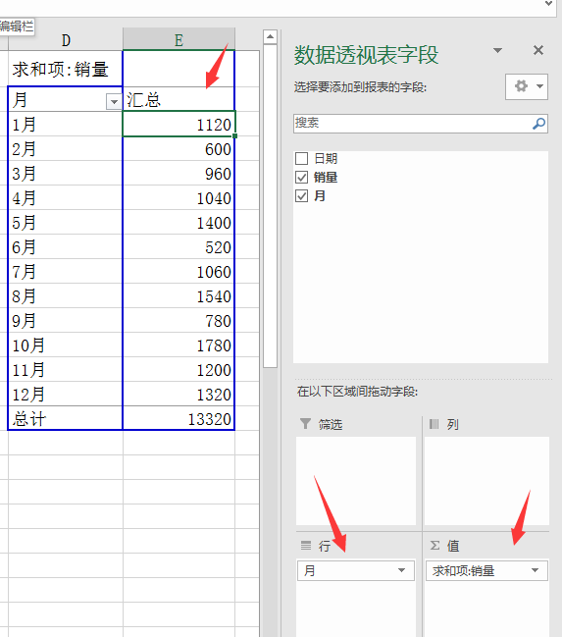Select the 2月 row label
Screen dimensions: 562x637
[x=65, y=148]
